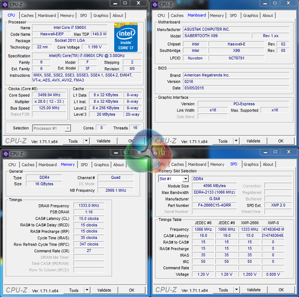Open Caches tab in the Mainboard window
299x297 pixels.
point(177,15)
